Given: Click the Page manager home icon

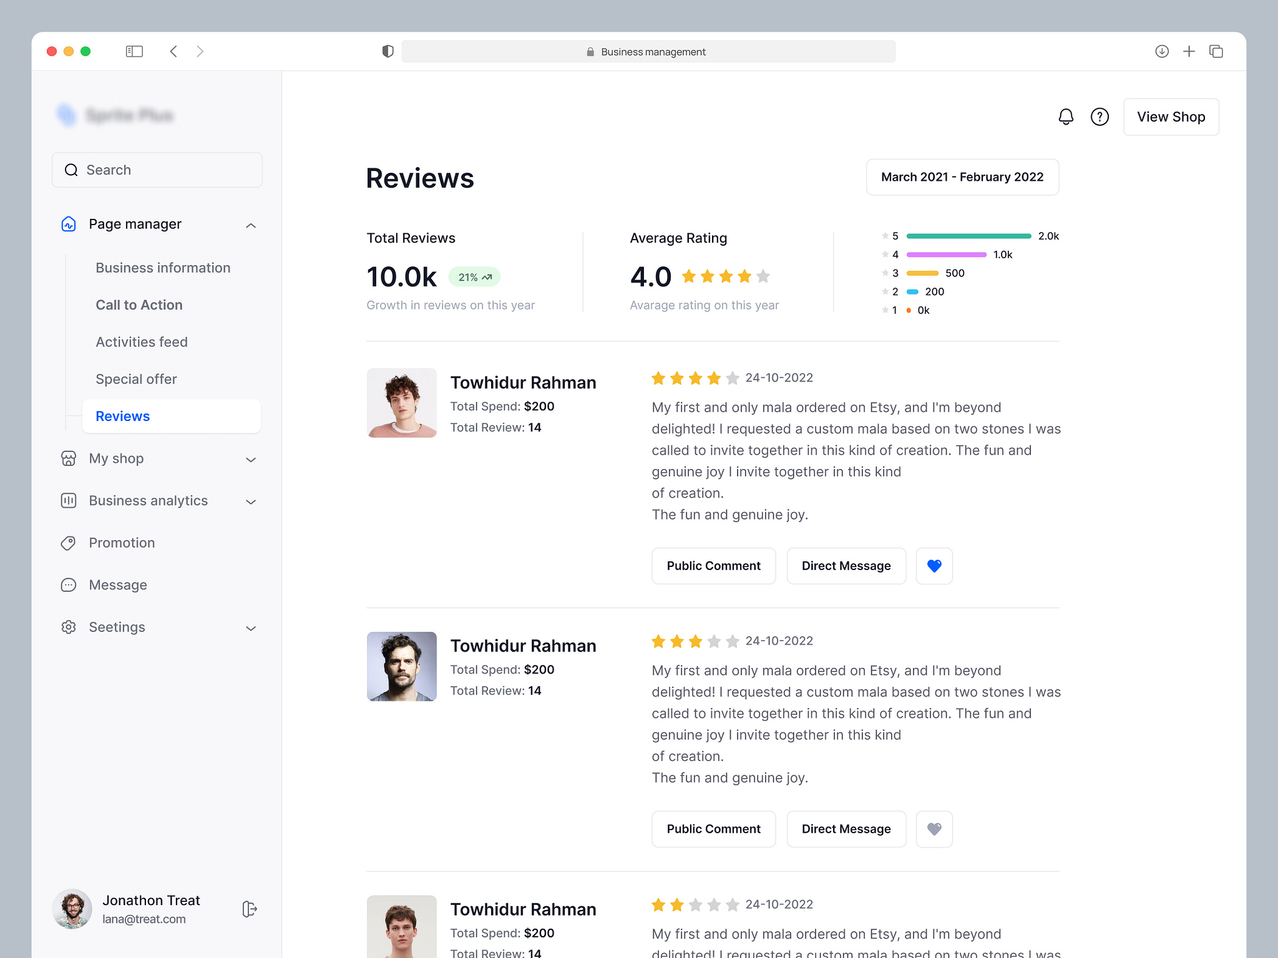Looking at the screenshot, I should pyautogui.click(x=69, y=224).
